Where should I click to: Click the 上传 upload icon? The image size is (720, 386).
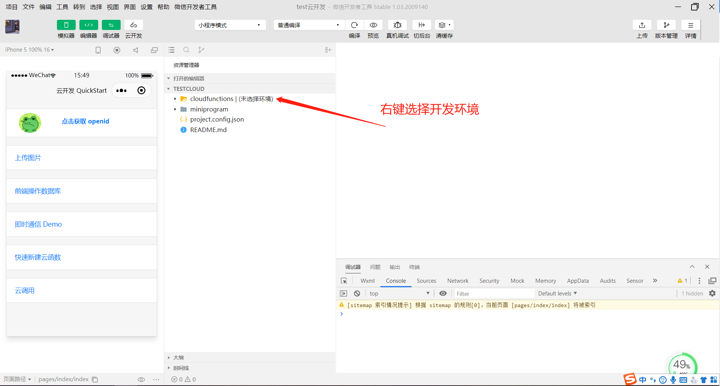642,25
